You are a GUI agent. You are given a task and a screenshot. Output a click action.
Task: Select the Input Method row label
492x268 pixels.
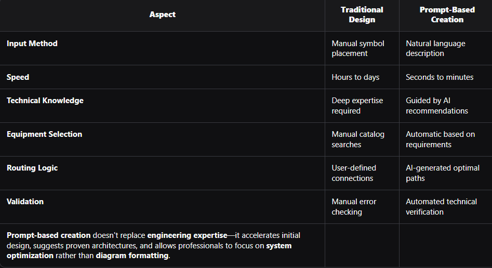click(32, 44)
